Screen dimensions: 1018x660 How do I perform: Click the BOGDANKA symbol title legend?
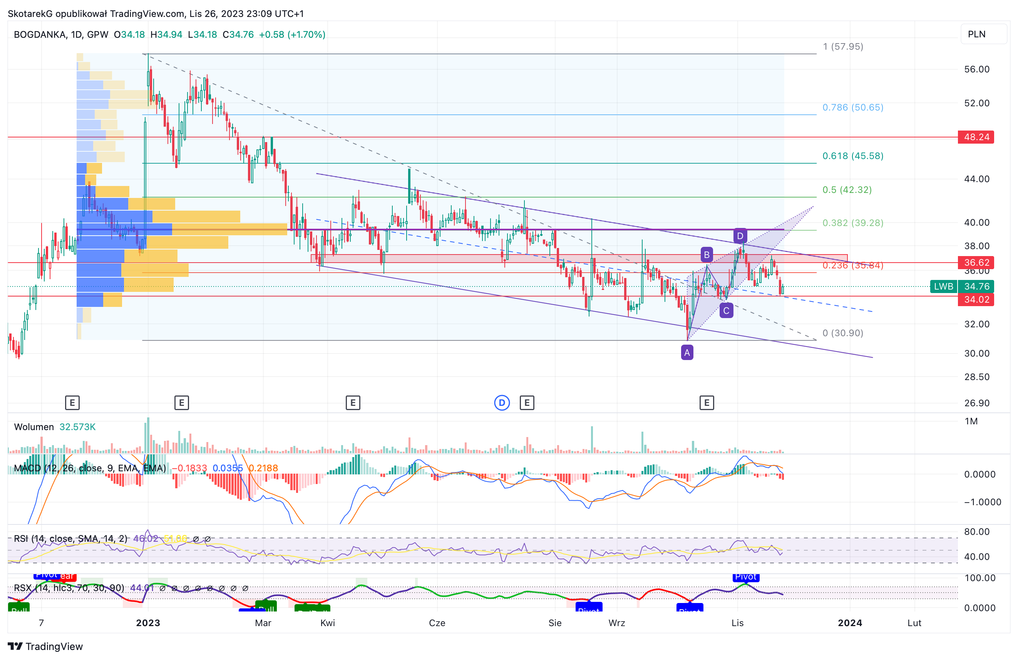[61, 34]
